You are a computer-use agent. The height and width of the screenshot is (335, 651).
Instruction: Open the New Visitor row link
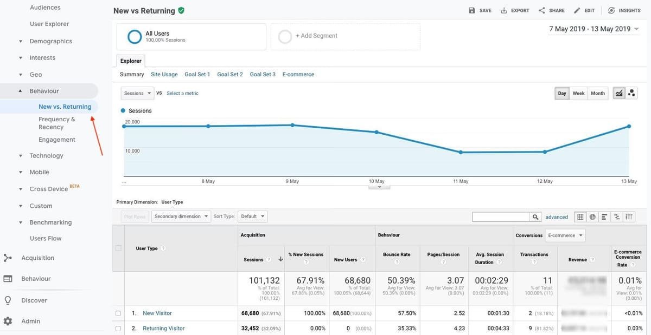(x=157, y=313)
